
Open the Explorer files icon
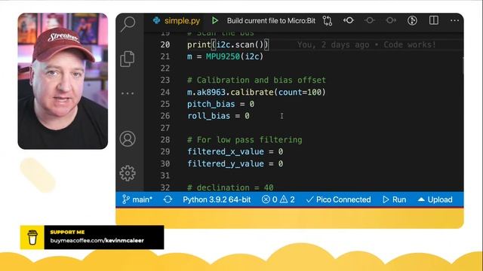click(x=128, y=59)
